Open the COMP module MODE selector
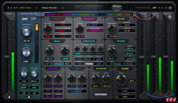Image resolution: width=178 pixels, height=103 pixels. (63, 25)
